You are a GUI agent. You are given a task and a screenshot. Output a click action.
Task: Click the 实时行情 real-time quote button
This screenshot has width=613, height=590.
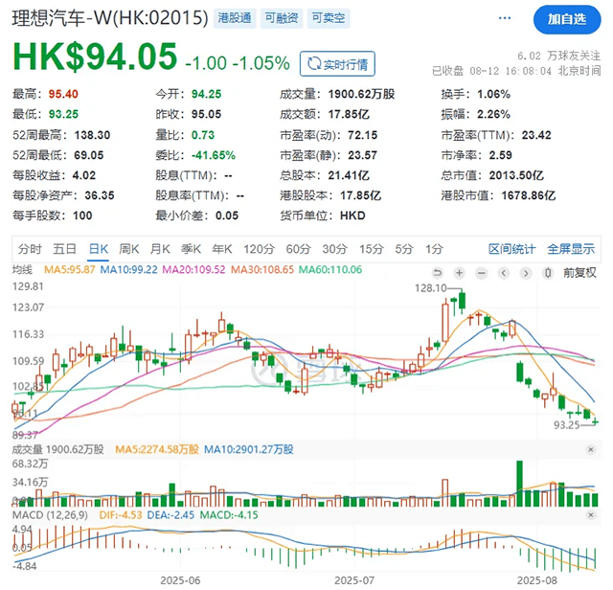[x=337, y=64]
